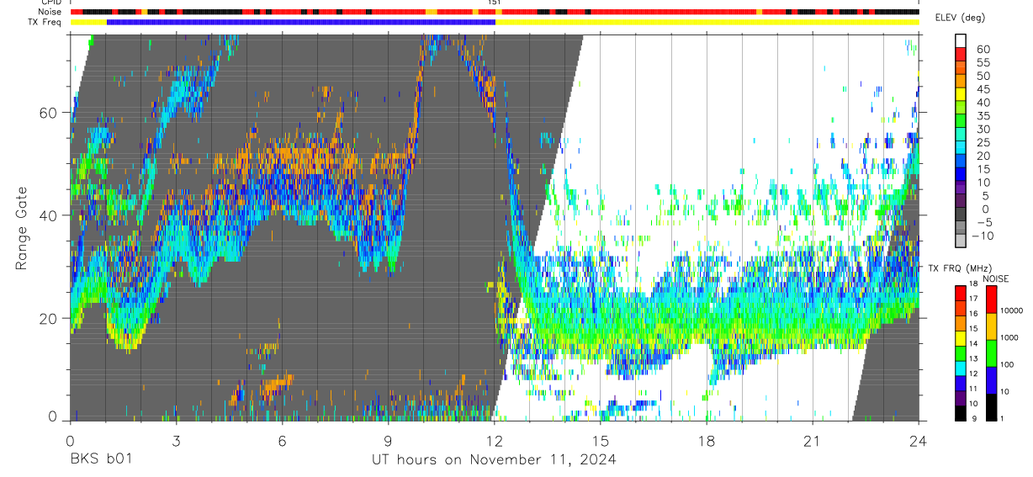The width and height of the screenshot is (1033, 477).
Task: Click x-axis tick label '21'
Action: [813, 442]
